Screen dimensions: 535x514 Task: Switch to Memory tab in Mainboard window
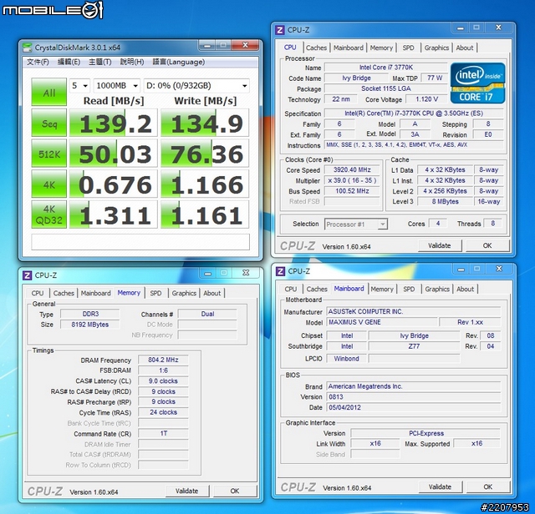click(x=382, y=289)
